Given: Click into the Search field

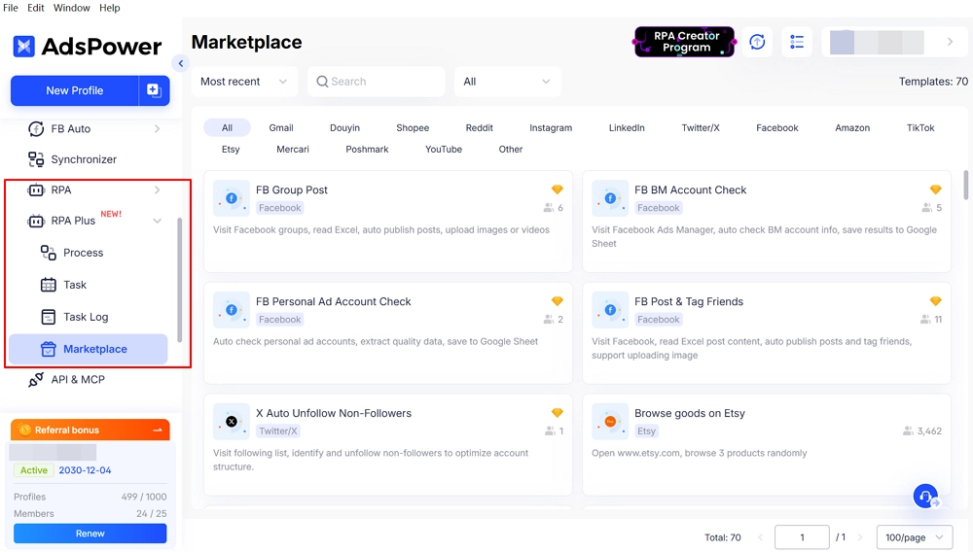Looking at the screenshot, I should point(376,82).
